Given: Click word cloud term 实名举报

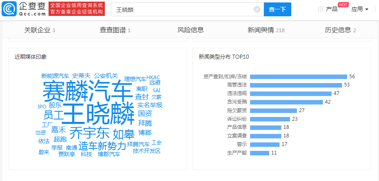Looking at the screenshot, I should [150, 105].
